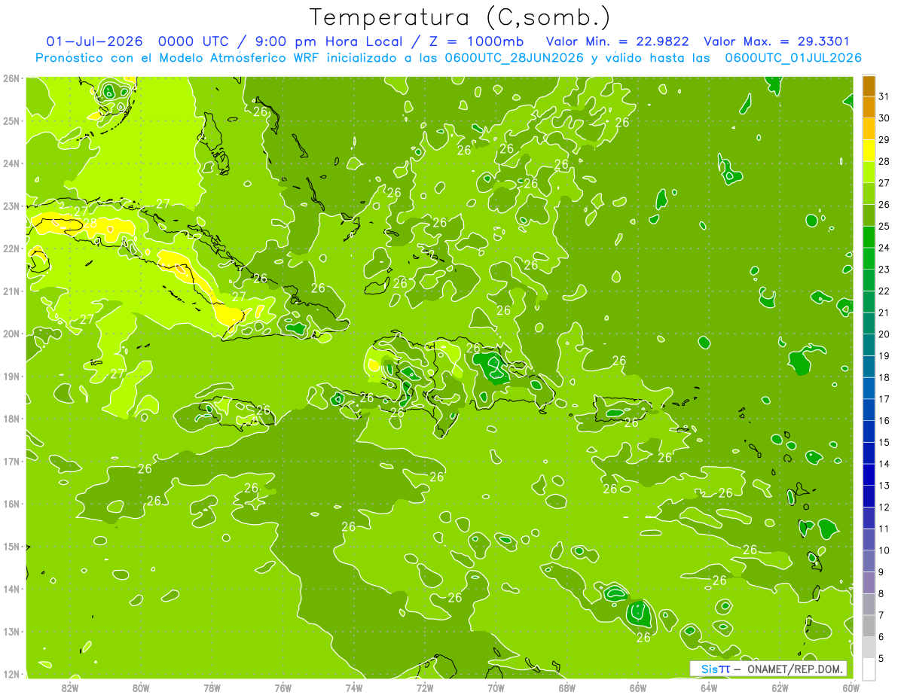
Task: Select '0600UTC_28JUN2026' initialization timestamp
Action: coord(515,58)
